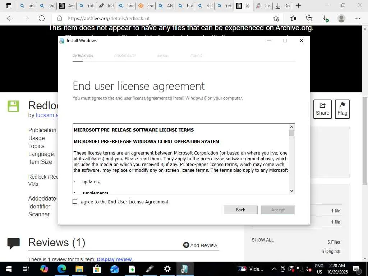Open the Favorites list icon
This screenshot has height=276, width=368.
click(x=293, y=18)
